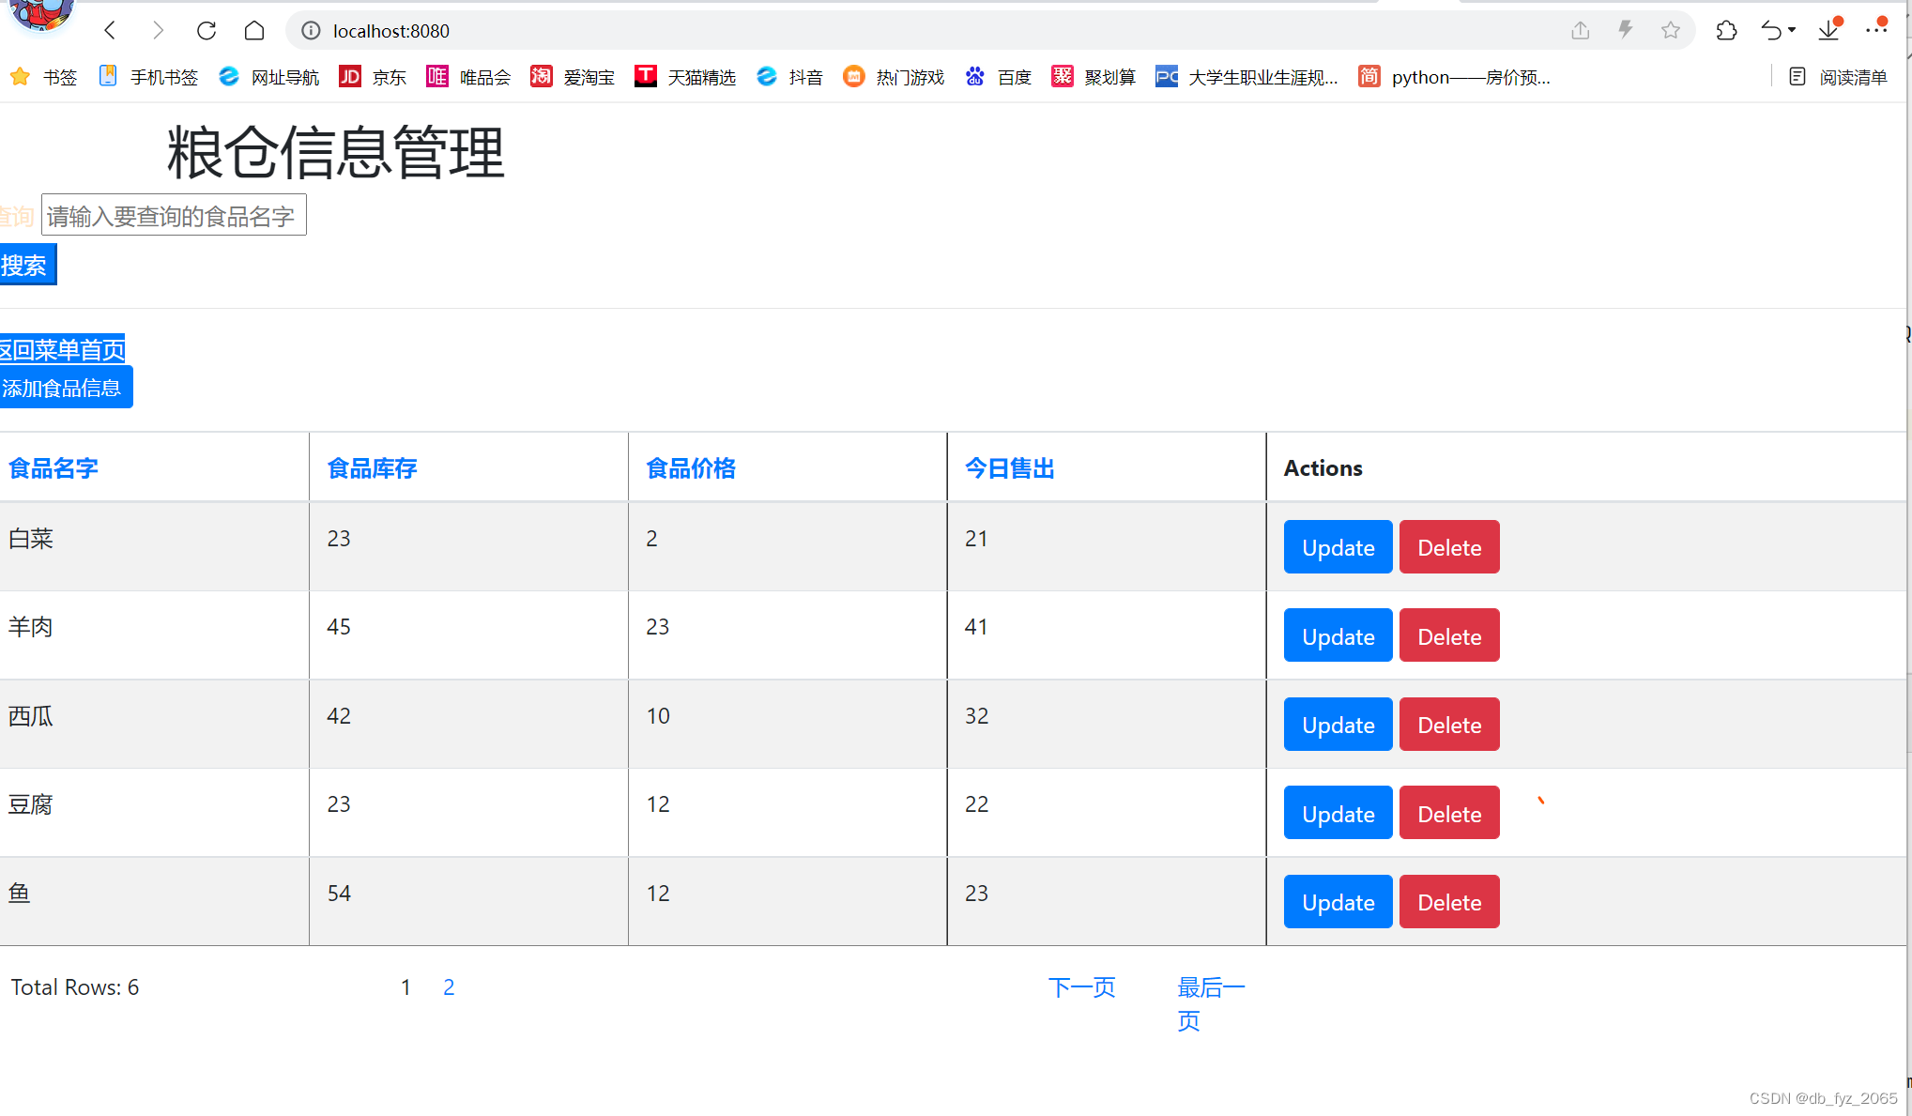The height and width of the screenshot is (1116, 1912).
Task: Open 阅读清单 reading list
Action: pyautogui.click(x=1838, y=77)
